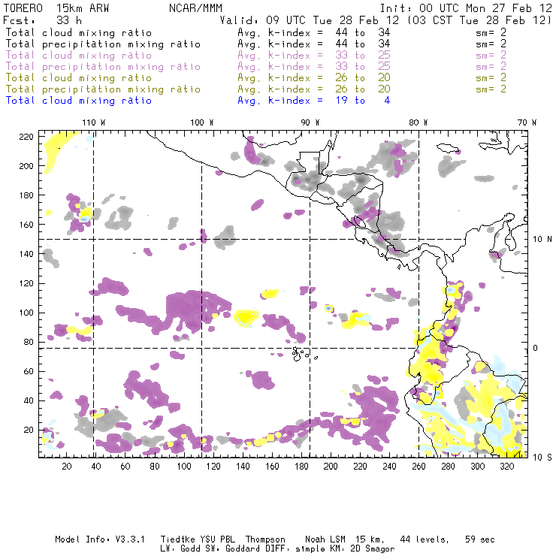Select the blue 'Avg. k-index = 19 to 4' text
Screen dimensions: 556x556
pos(313,101)
